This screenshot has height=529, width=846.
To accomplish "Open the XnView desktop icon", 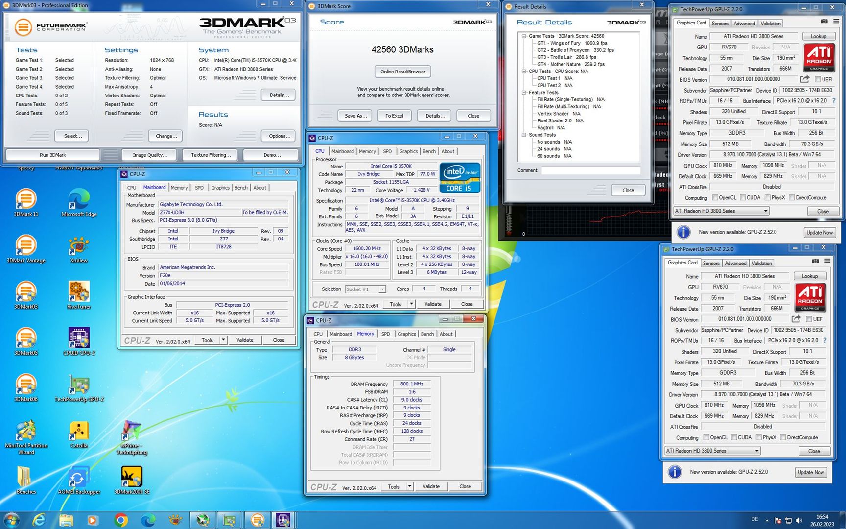I will click(x=79, y=249).
